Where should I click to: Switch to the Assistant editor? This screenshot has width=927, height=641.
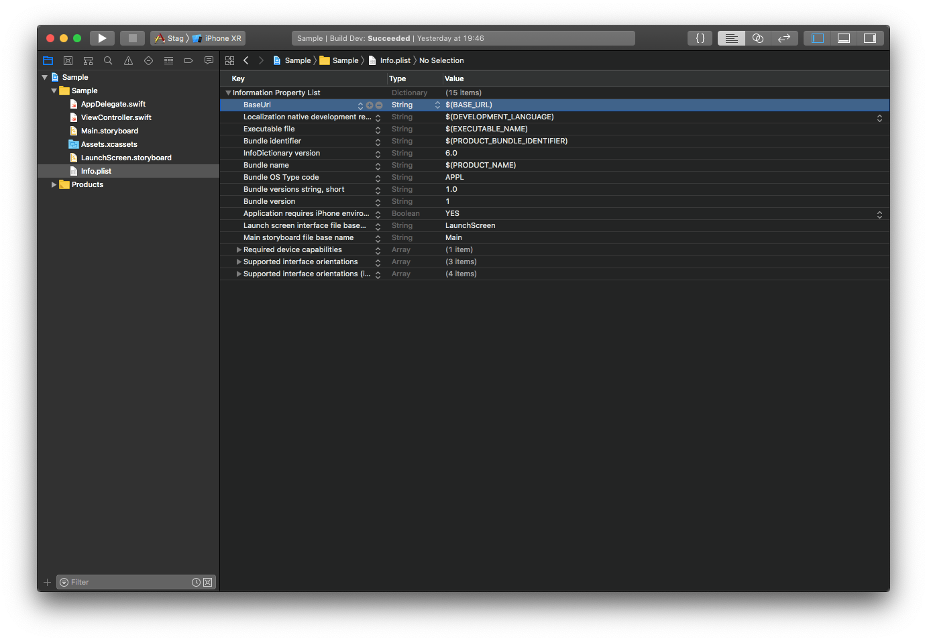[x=757, y=38]
